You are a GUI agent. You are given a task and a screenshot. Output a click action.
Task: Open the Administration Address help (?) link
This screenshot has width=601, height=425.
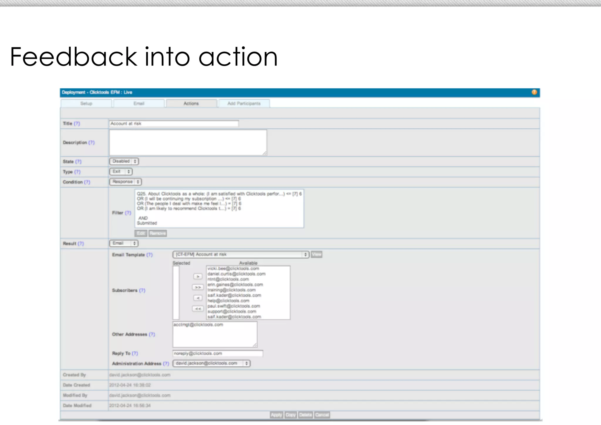pyautogui.click(x=166, y=364)
